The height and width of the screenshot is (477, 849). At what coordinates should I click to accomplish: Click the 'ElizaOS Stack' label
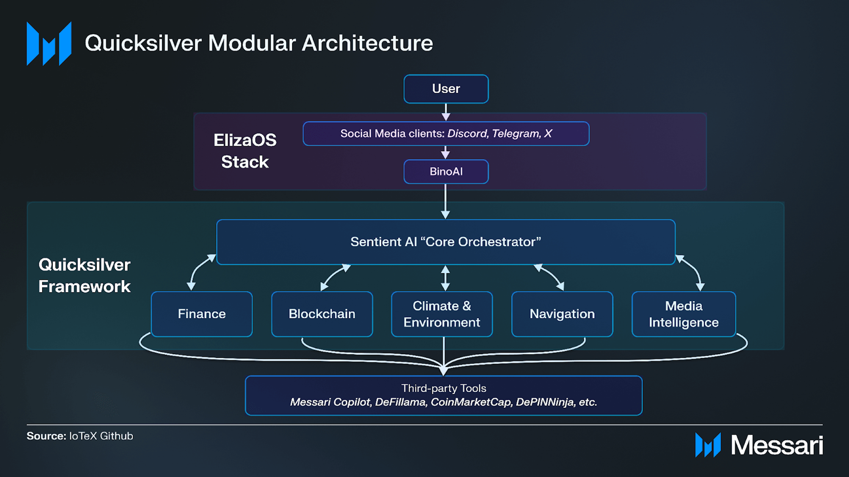(x=245, y=151)
